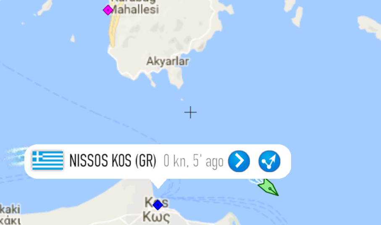Click the Mahallesi place label
381x225 pixels.
(135, 10)
